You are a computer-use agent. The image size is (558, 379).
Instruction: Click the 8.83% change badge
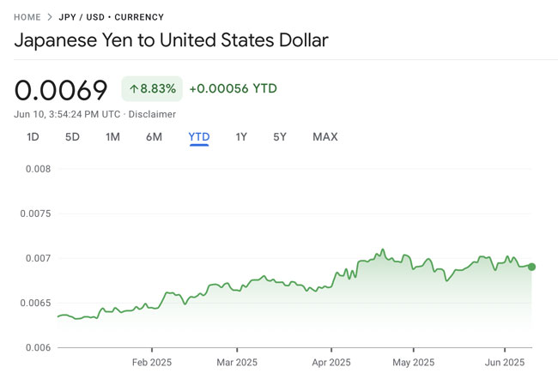pyautogui.click(x=152, y=88)
